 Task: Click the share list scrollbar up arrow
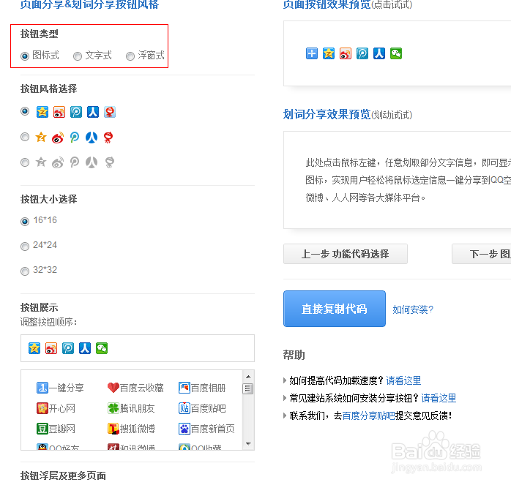248,377
